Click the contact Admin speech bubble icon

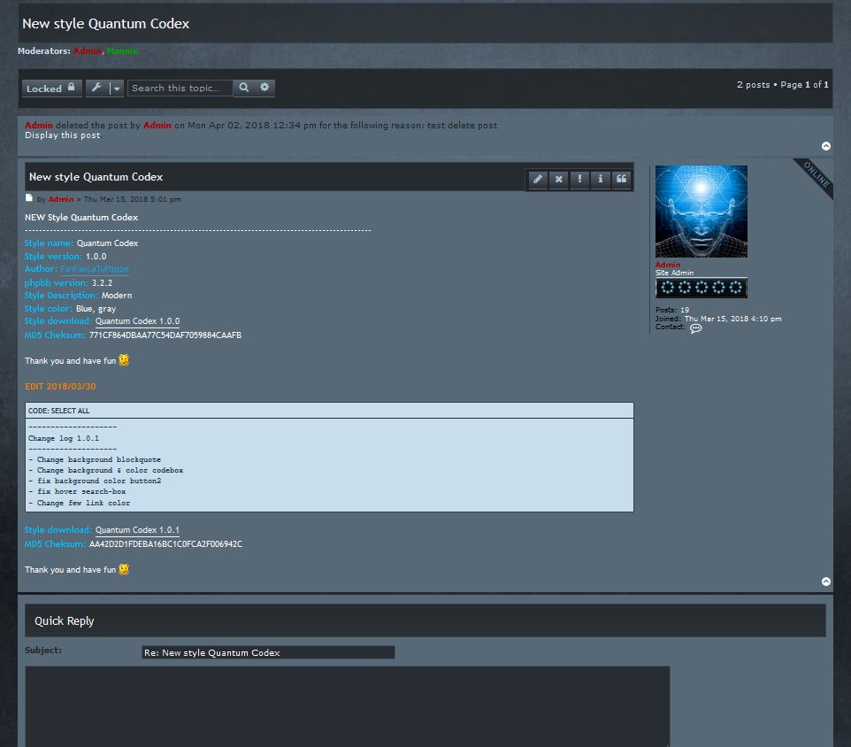point(696,328)
